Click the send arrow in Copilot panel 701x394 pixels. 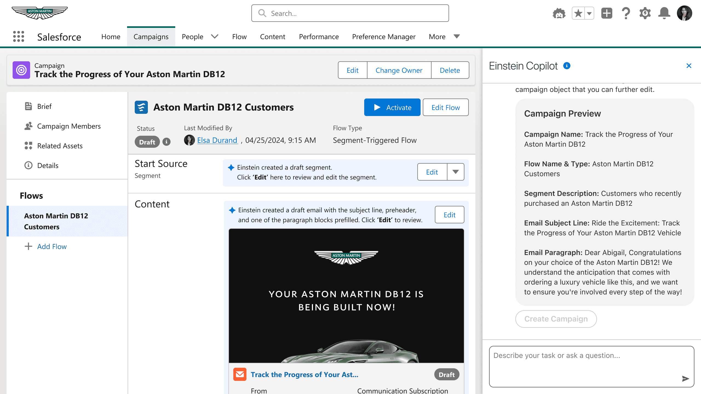[685, 379]
